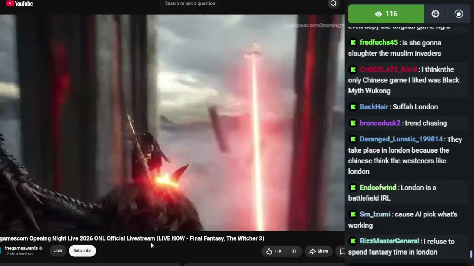This screenshot has width=474, height=266.
Task: Focus the "Search or ask a question" box
Action: pos(244,4)
